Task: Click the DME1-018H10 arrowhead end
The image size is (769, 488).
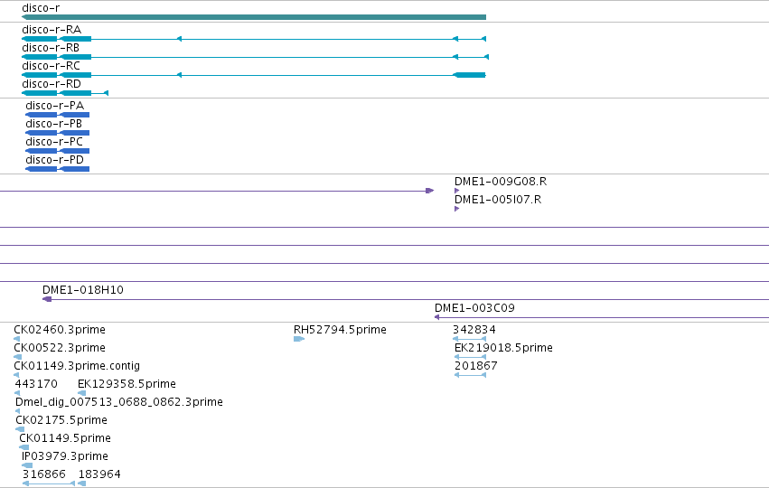Action: pyautogui.click(x=47, y=299)
